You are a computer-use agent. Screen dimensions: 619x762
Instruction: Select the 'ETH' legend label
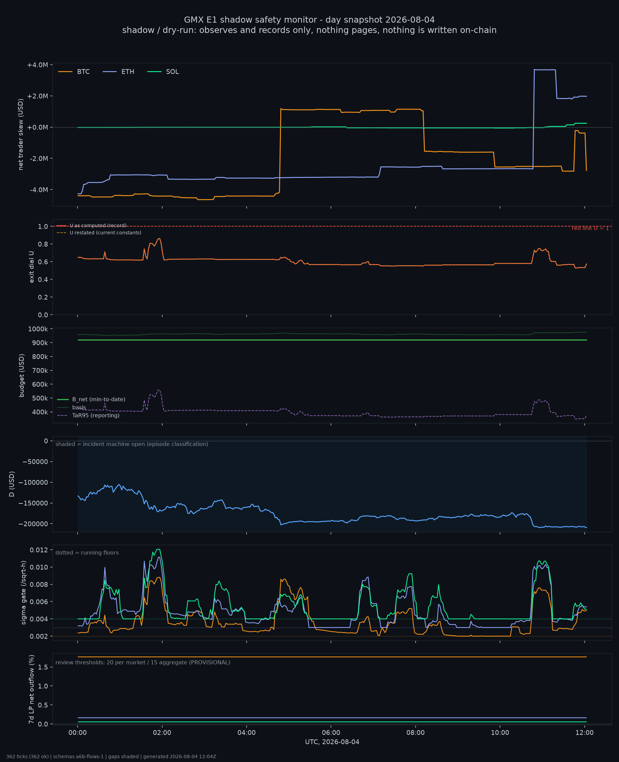click(128, 72)
